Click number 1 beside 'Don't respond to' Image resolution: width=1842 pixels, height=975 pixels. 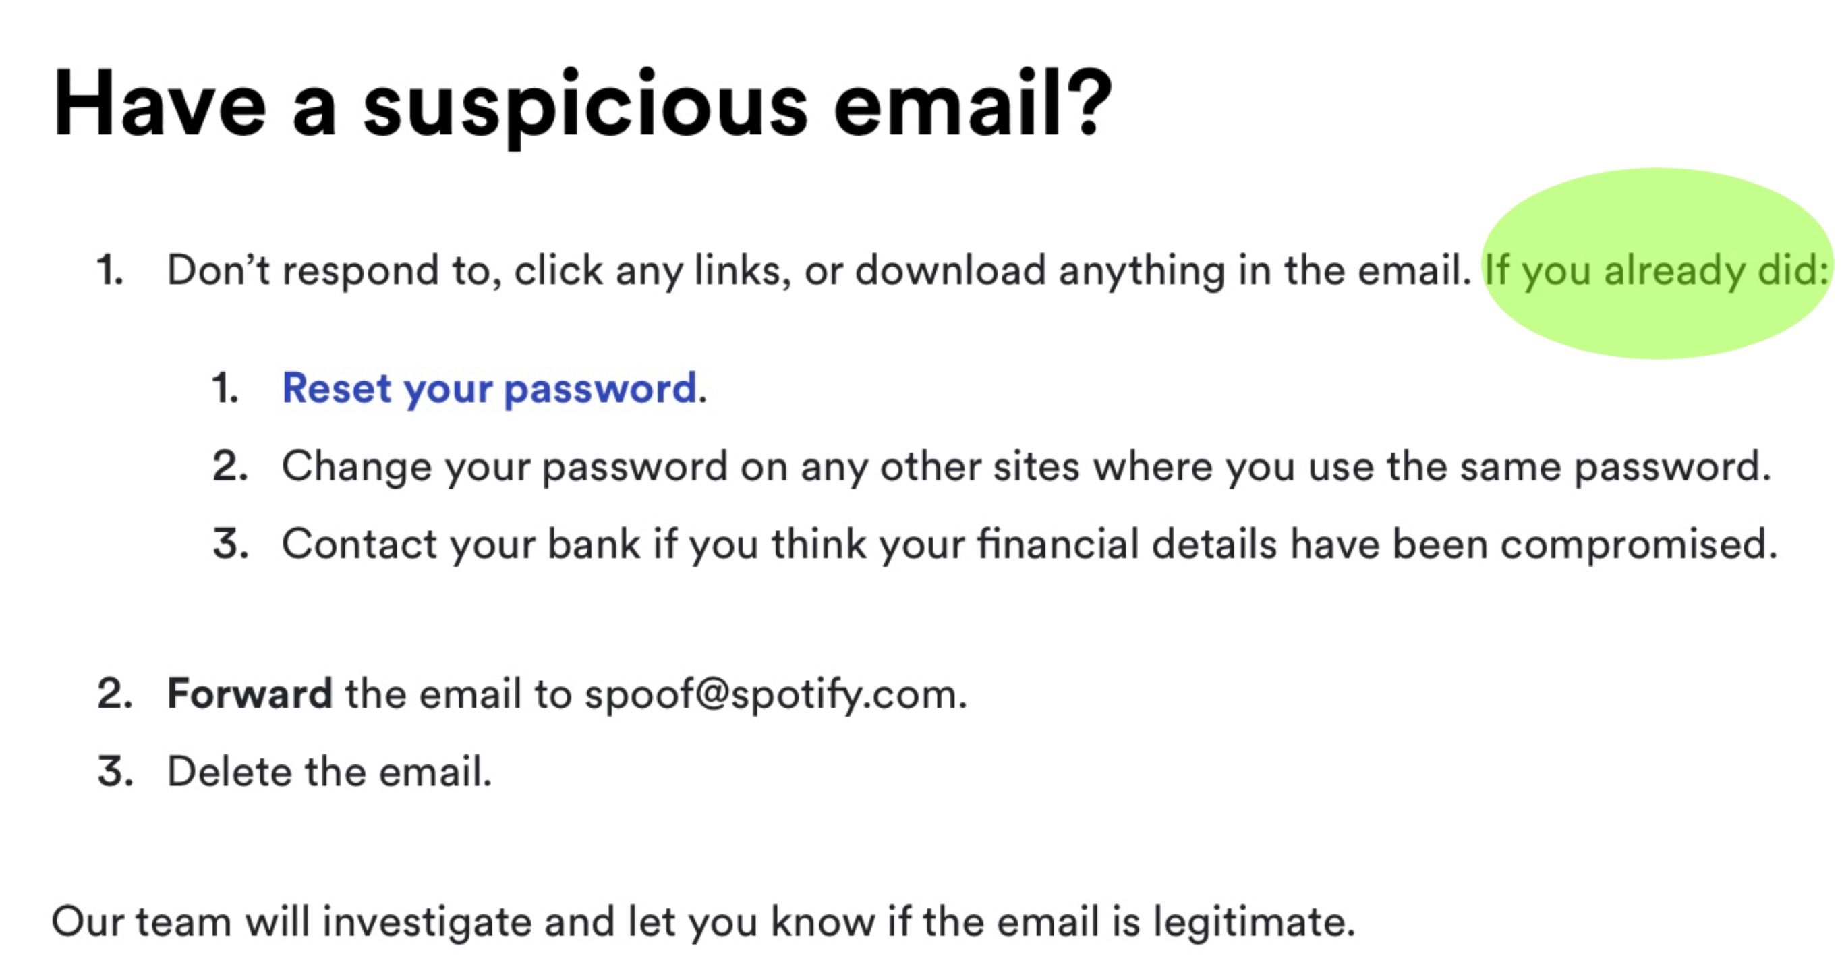pos(110,271)
